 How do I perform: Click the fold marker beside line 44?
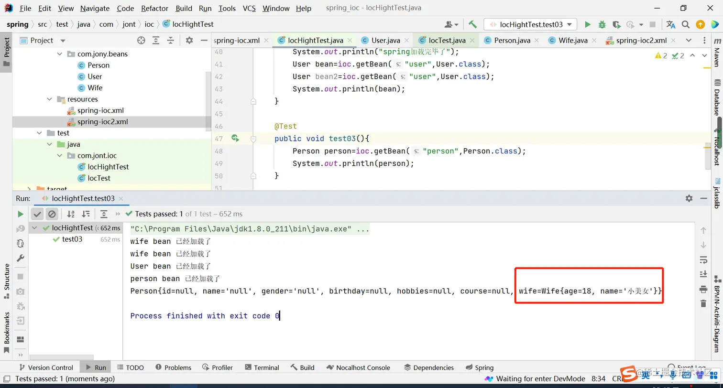pyautogui.click(x=253, y=101)
